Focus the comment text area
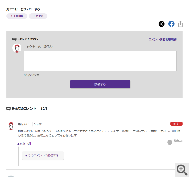Viewport: 189px width, 177px height. [100, 61]
